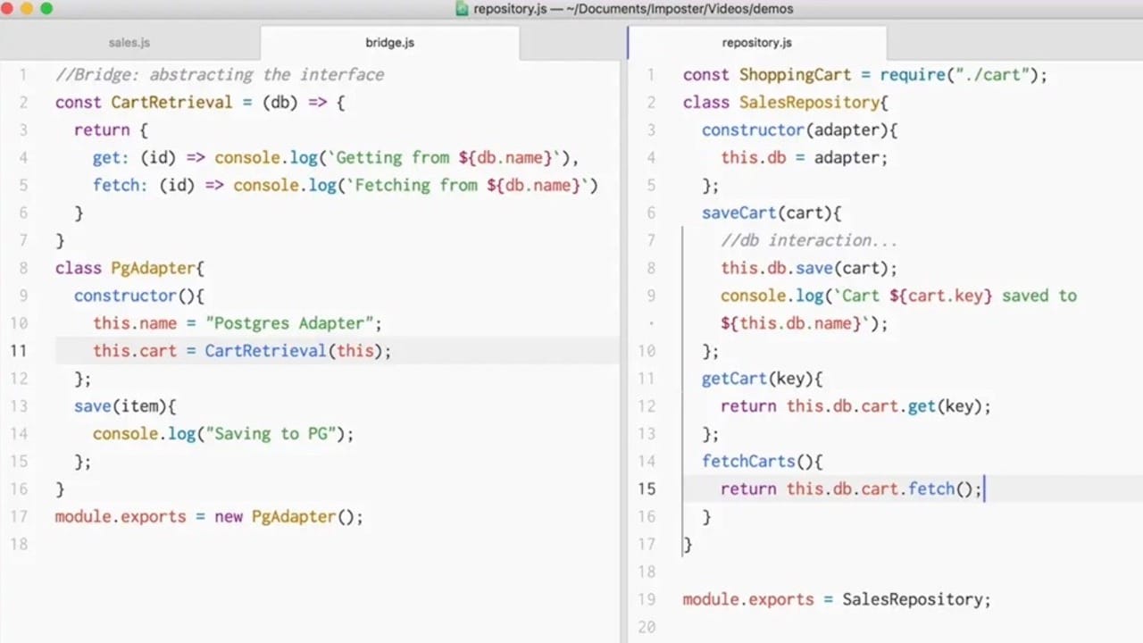Viewport: 1143px width, 643px height.
Task: Click SalesRepository in the module.exports line
Action: pyautogui.click(x=914, y=599)
